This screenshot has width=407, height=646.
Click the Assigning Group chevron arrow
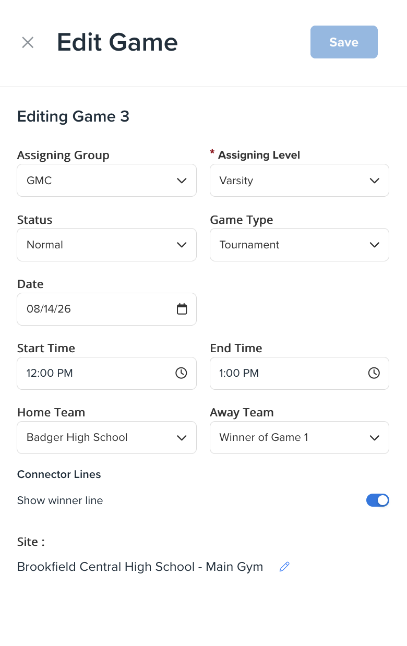click(x=182, y=181)
